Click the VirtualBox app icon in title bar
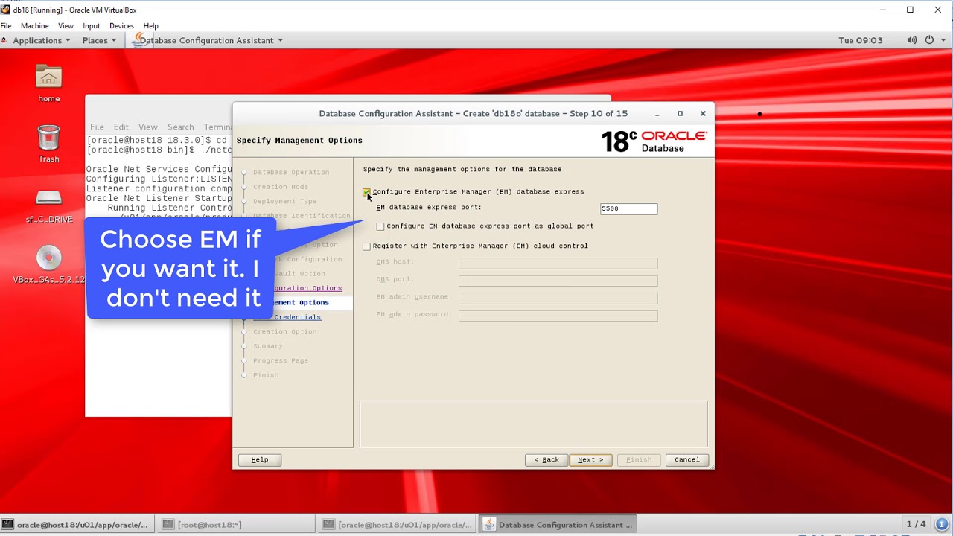Screen dimensions: 953x536 6,10
